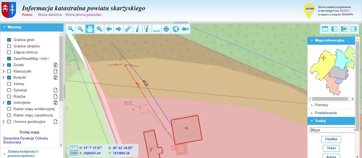Click the ruler measurement tool
Screen dimensions: 362x158
point(156,29)
